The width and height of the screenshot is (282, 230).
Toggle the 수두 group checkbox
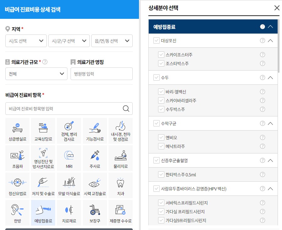click(x=157, y=78)
